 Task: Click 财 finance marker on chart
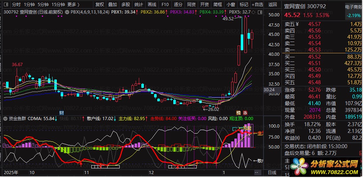(61, 113)
